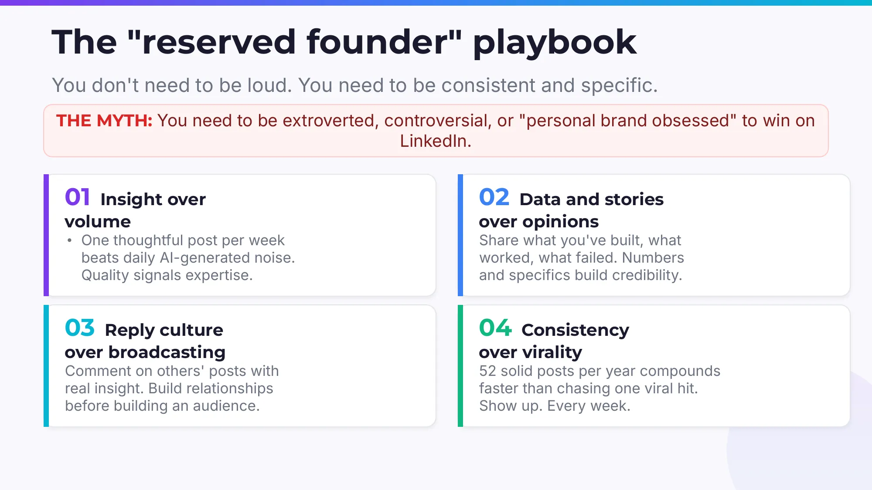Image resolution: width=872 pixels, height=490 pixels.
Task: Click the green "04" number
Action: [x=495, y=328]
